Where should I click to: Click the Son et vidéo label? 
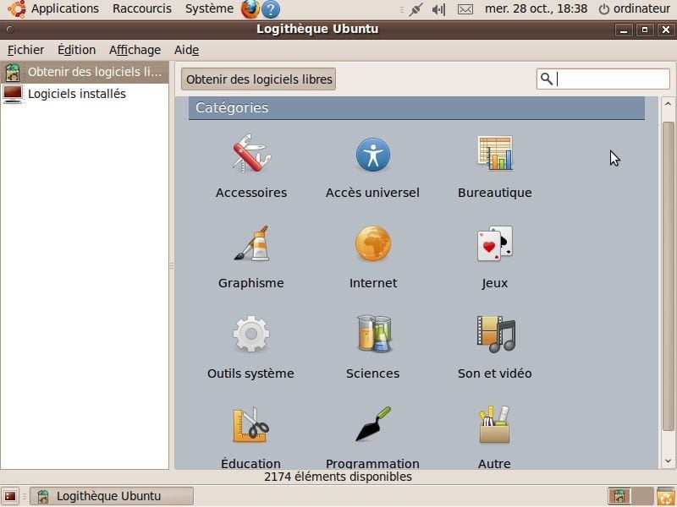[495, 373]
